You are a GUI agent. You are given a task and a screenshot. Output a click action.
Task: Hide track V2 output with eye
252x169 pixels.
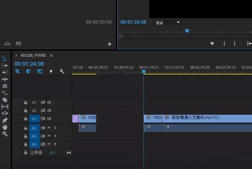49,111
